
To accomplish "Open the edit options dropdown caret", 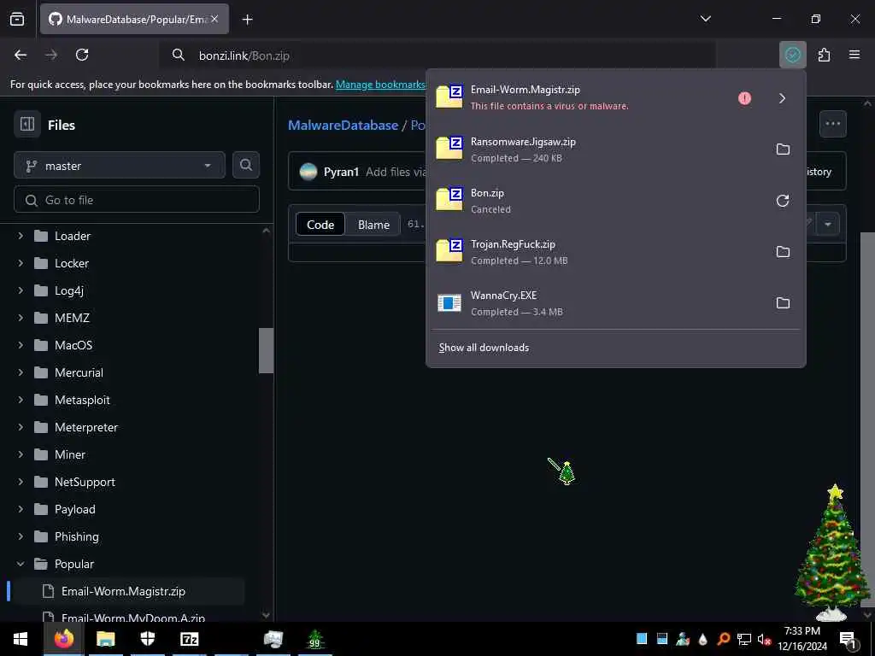I will pos(827,225).
